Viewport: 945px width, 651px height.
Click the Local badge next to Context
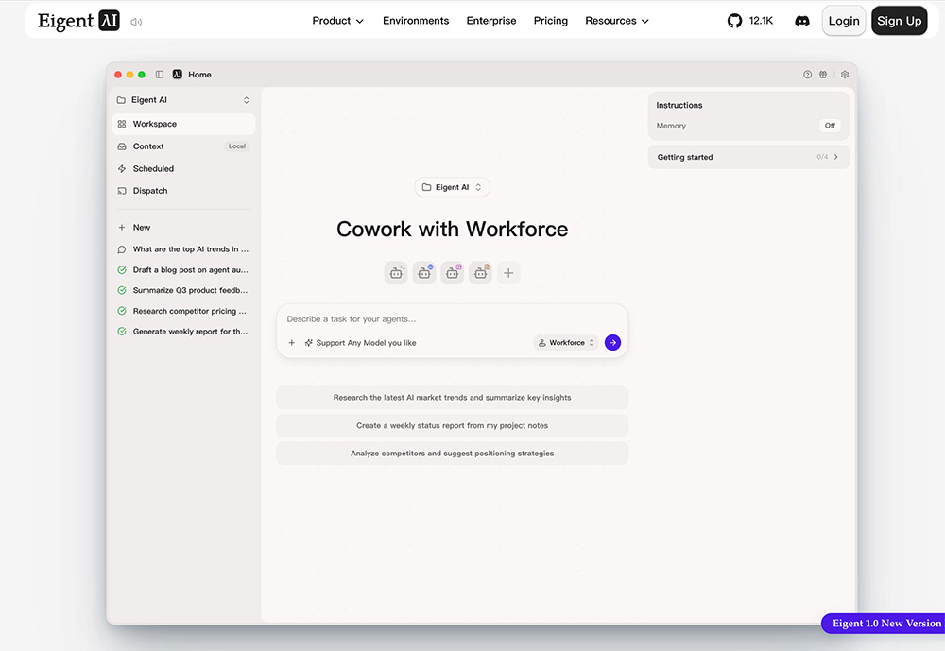tap(237, 146)
